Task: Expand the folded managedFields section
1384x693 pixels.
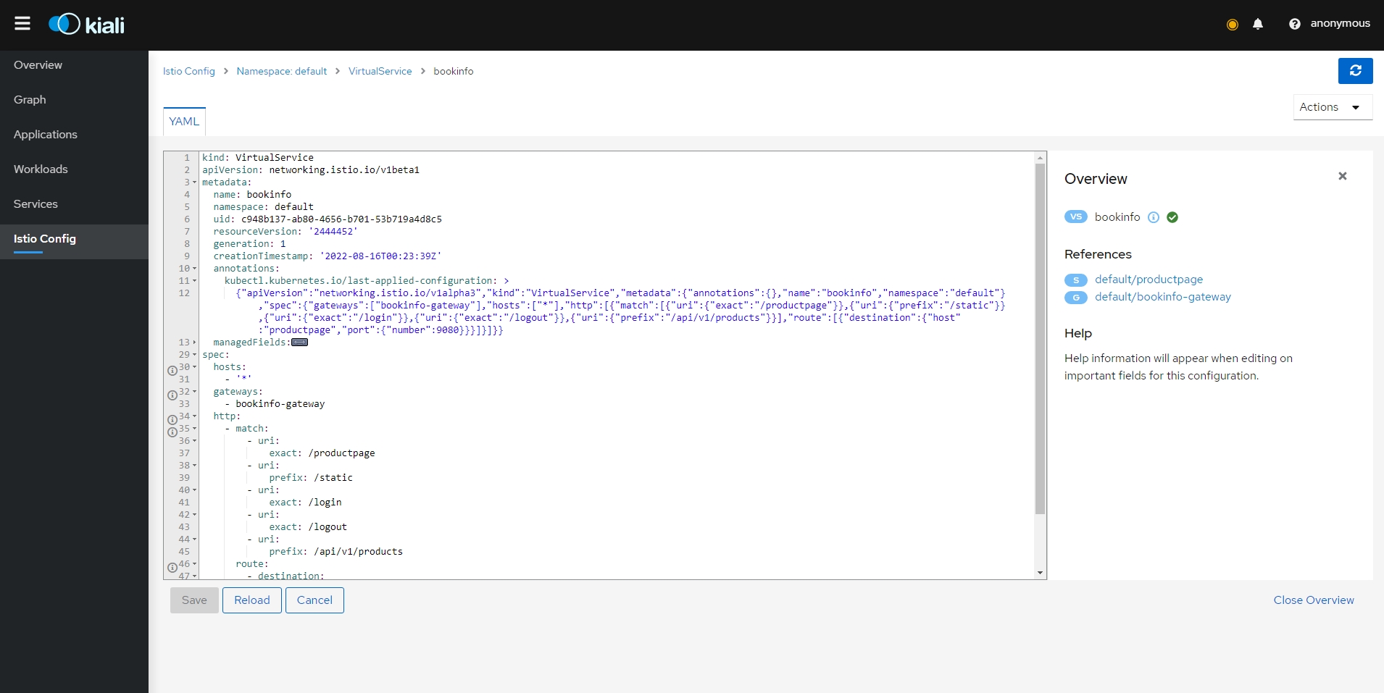Action: coord(299,343)
